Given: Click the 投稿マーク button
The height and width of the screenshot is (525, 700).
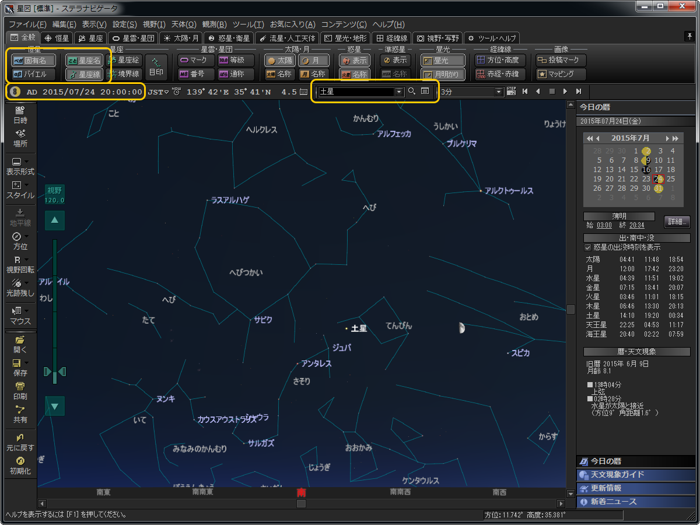Looking at the screenshot, I should 561,60.
